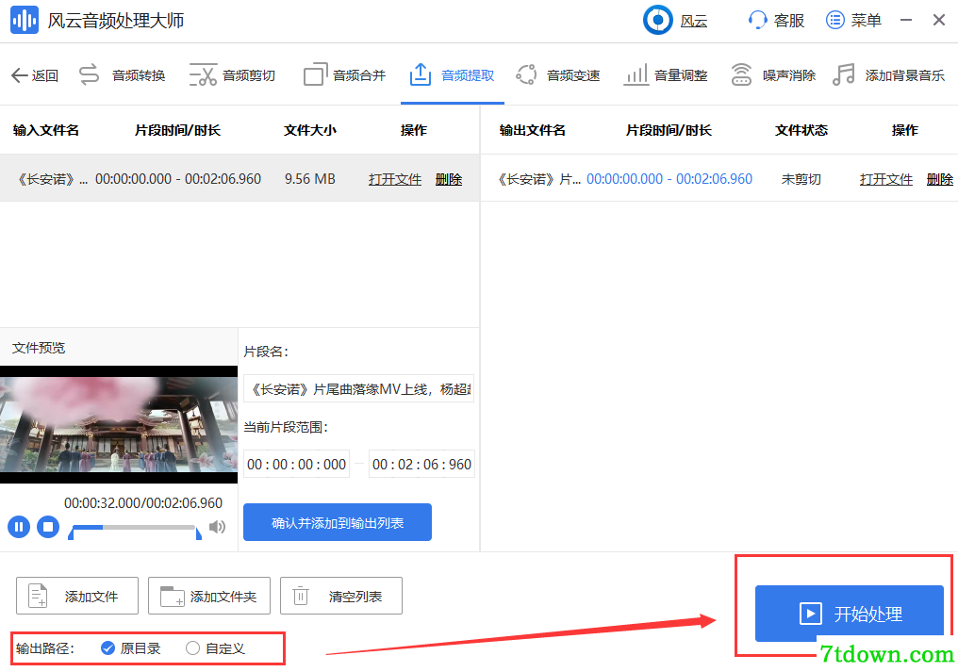Image resolution: width=958 pixels, height=672 pixels.
Task: Click the 文件预览 panel label
Action: coord(39,348)
